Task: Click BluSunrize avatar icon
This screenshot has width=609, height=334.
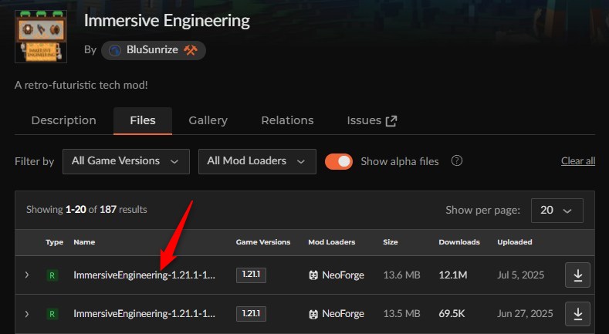Action: [x=115, y=50]
